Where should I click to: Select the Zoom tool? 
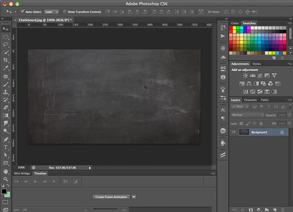click(5, 179)
